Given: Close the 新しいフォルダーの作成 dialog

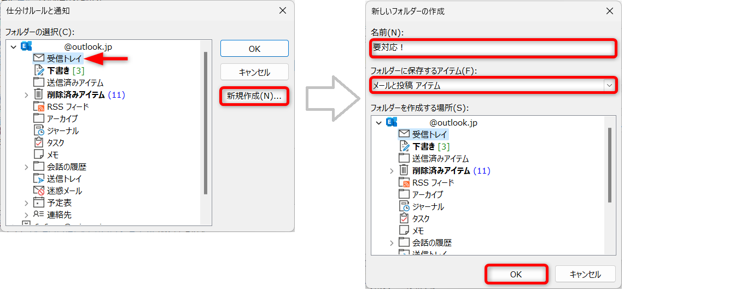Looking at the screenshot, I should click(609, 11).
